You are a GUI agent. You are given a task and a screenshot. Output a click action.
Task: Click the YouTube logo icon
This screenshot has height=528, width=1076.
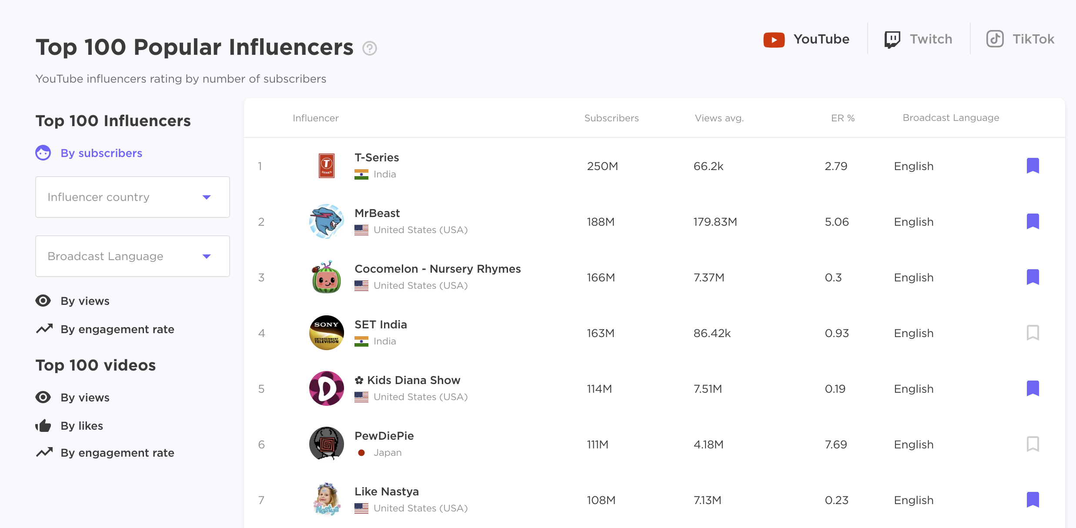tap(774, 40)
